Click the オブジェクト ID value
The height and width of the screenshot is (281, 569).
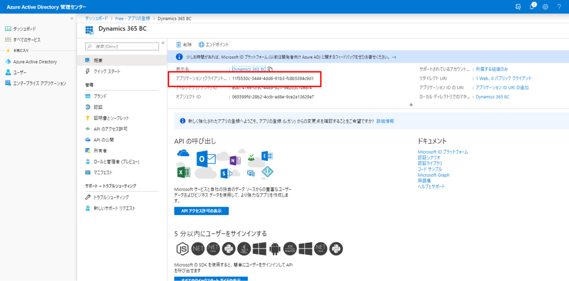click(273, 97)
